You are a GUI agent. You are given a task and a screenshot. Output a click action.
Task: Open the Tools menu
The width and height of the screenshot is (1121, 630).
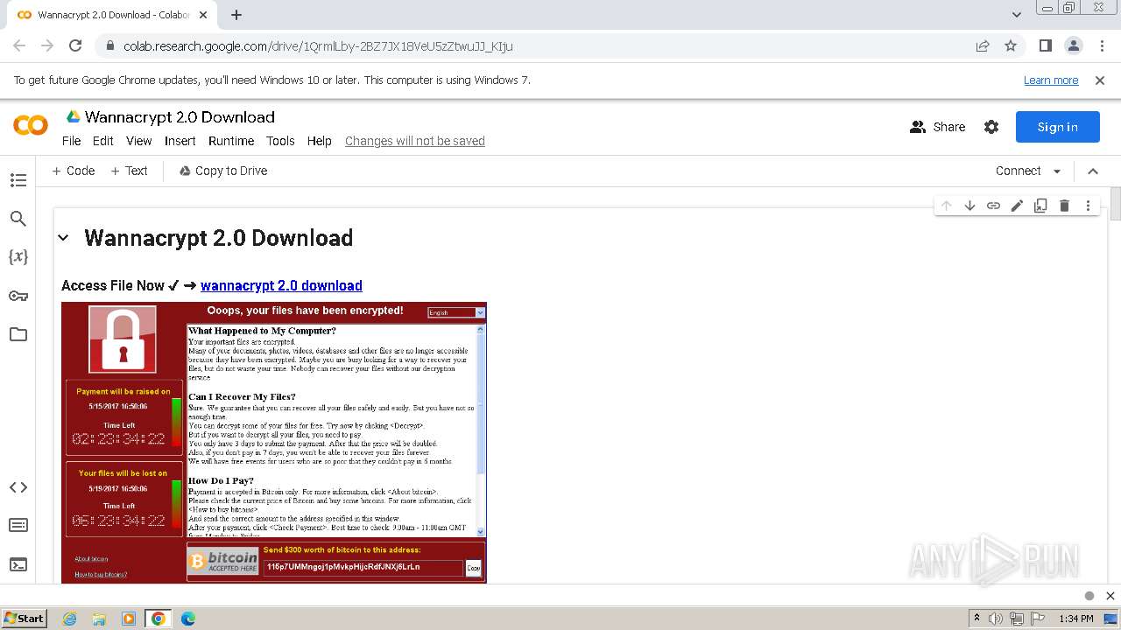[x=280, y=141]
